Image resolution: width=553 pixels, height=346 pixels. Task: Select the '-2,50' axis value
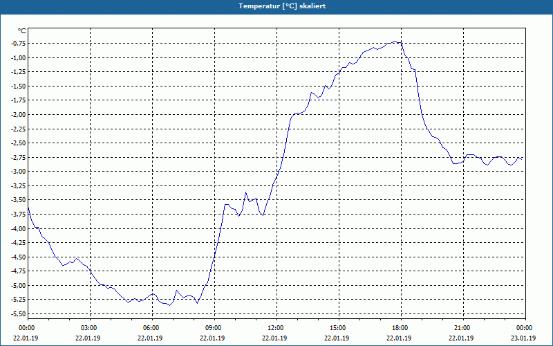pyautogui.click(x=19, y=143)
